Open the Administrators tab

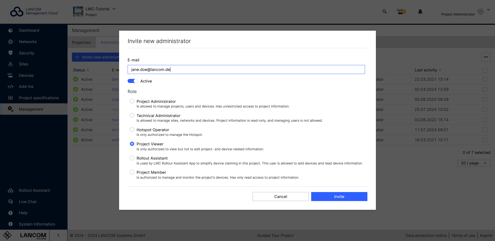[110, 43]
